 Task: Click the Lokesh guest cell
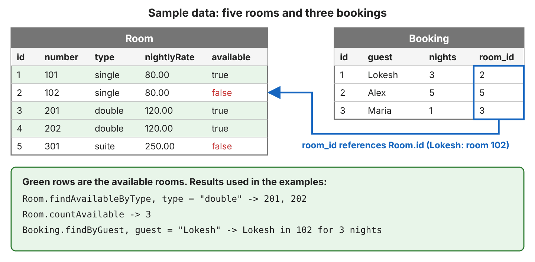pos(383,75)
